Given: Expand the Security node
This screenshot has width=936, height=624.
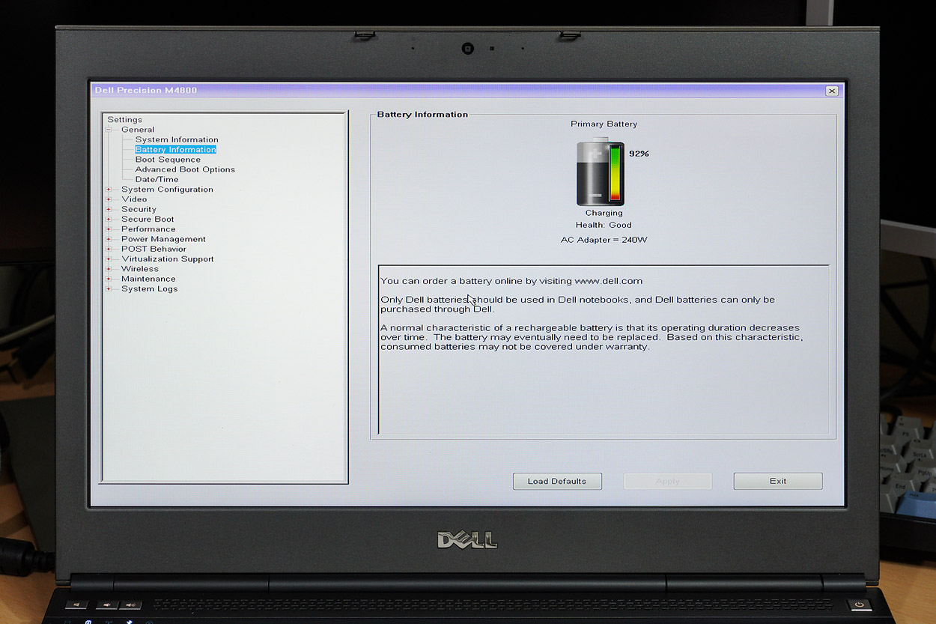Looking at the screenshot, I should (109, 209).
